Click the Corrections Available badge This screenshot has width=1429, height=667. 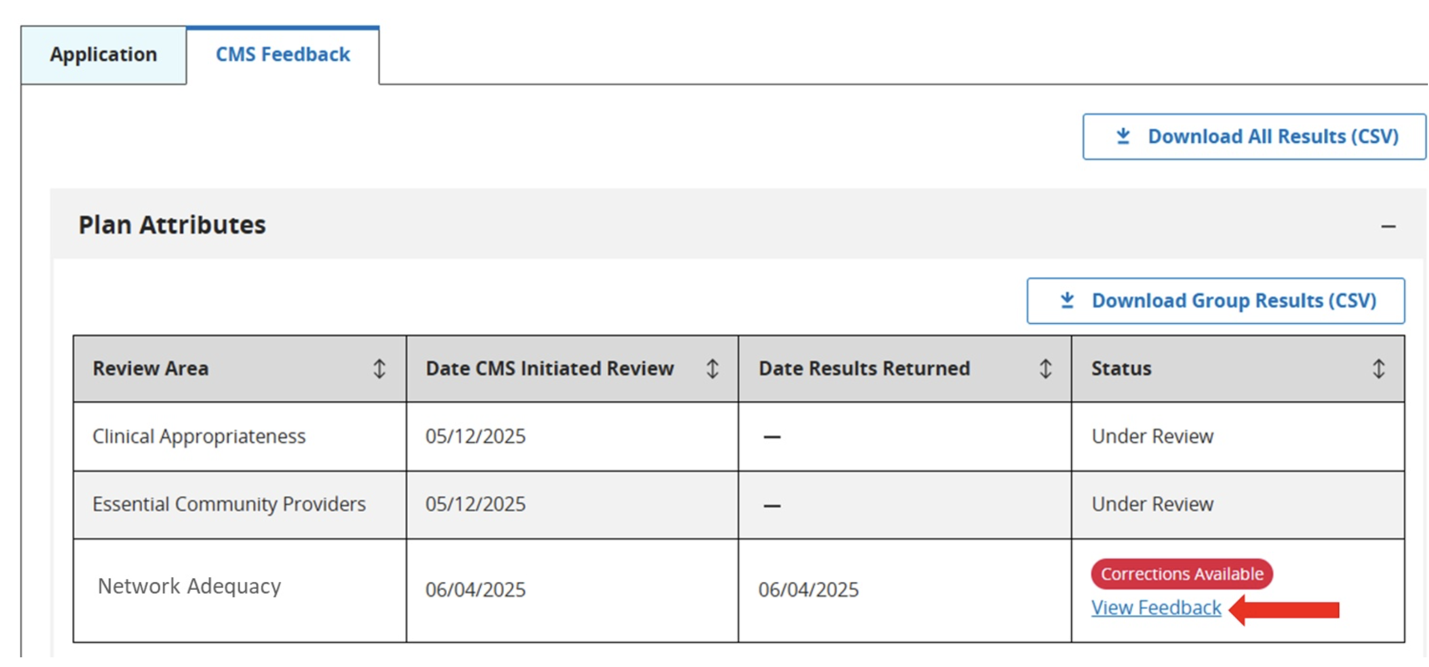tap(1182, 574)
